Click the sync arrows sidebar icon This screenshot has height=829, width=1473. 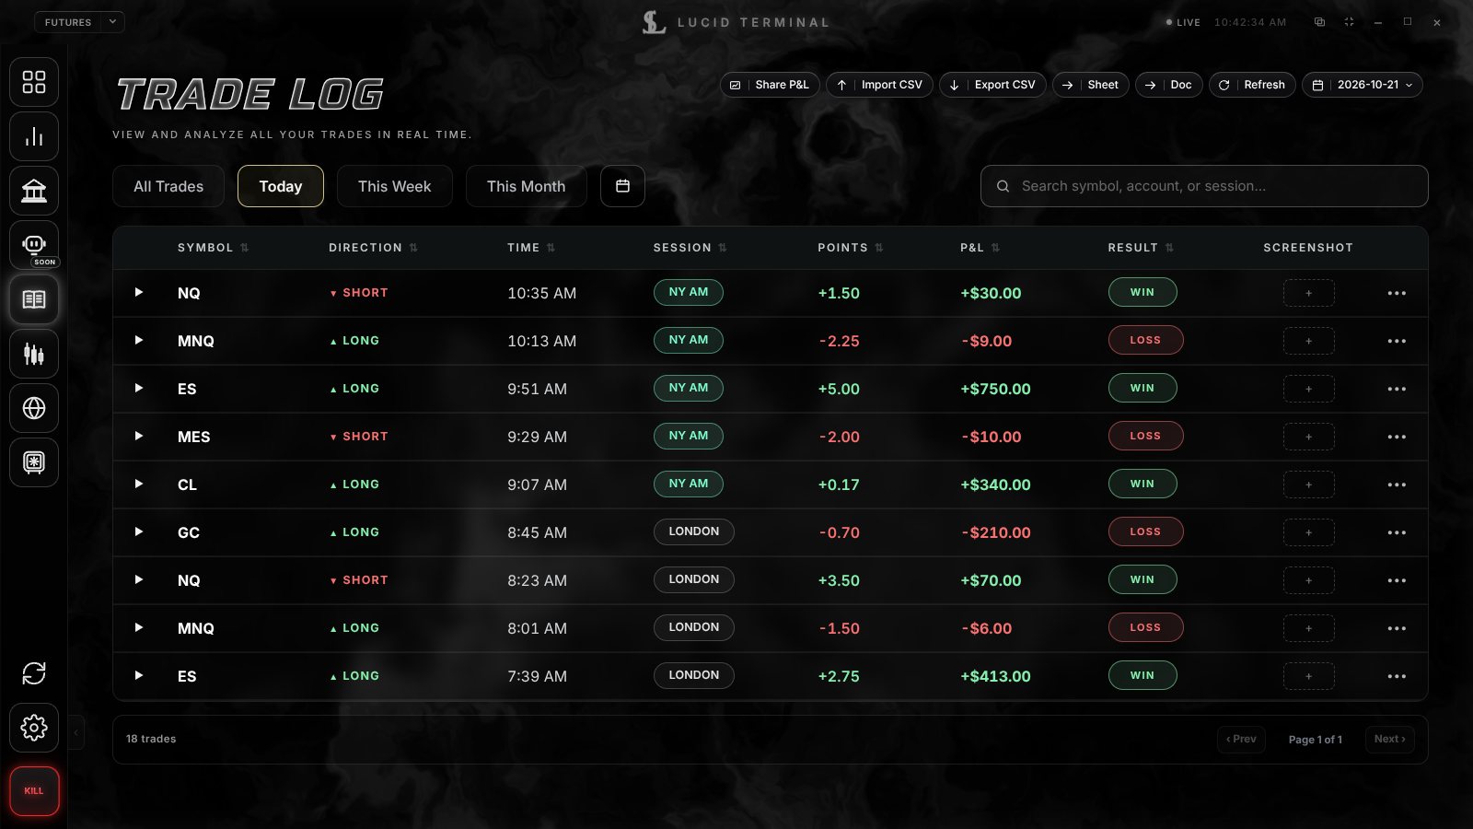click(34, 673)
